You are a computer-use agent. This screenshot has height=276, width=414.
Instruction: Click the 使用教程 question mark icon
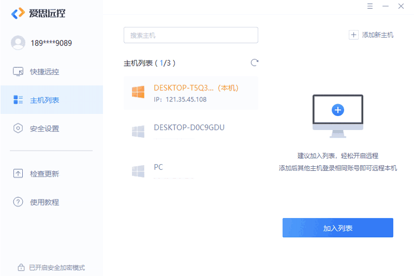pyautogui.click(x=18, y=202)
